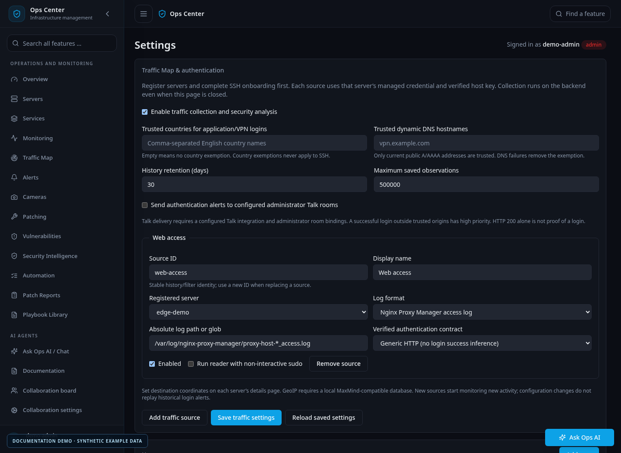The height and width of the screenshot is (453, 621).
Task: Click the magnifier icon in Find a feature
Action: click(x=559, y=14)
